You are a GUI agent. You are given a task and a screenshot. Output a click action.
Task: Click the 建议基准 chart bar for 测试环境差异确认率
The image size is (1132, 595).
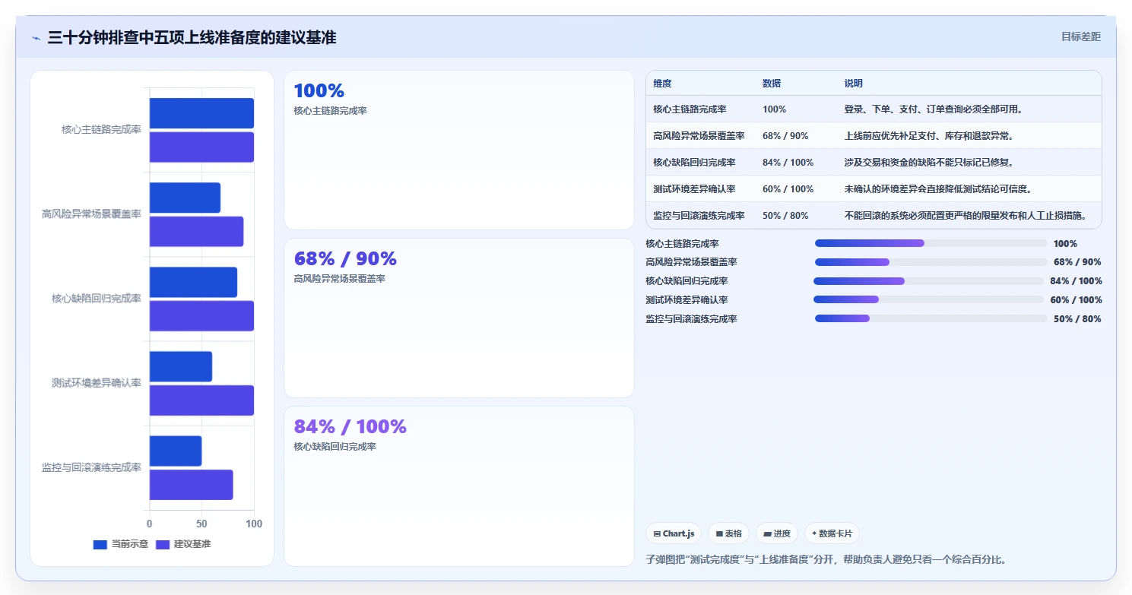click(x=201, y=400)
